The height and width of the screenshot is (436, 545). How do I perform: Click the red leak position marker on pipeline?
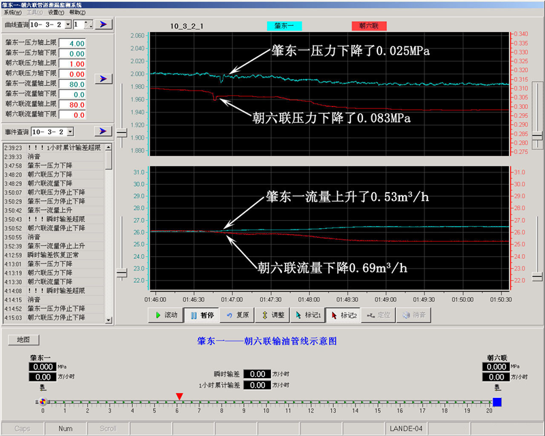click(179, 396)
